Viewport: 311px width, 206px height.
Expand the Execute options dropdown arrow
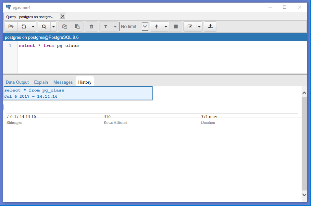pos(166,27)
